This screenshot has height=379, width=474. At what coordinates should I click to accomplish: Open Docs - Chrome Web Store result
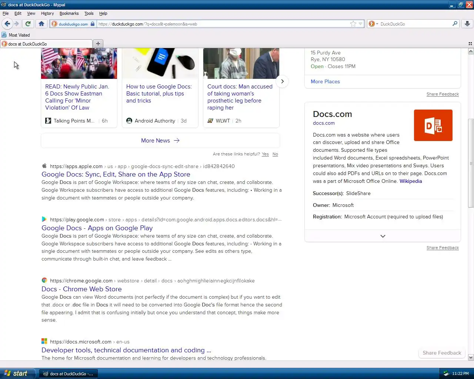click(x=81, y=289)
